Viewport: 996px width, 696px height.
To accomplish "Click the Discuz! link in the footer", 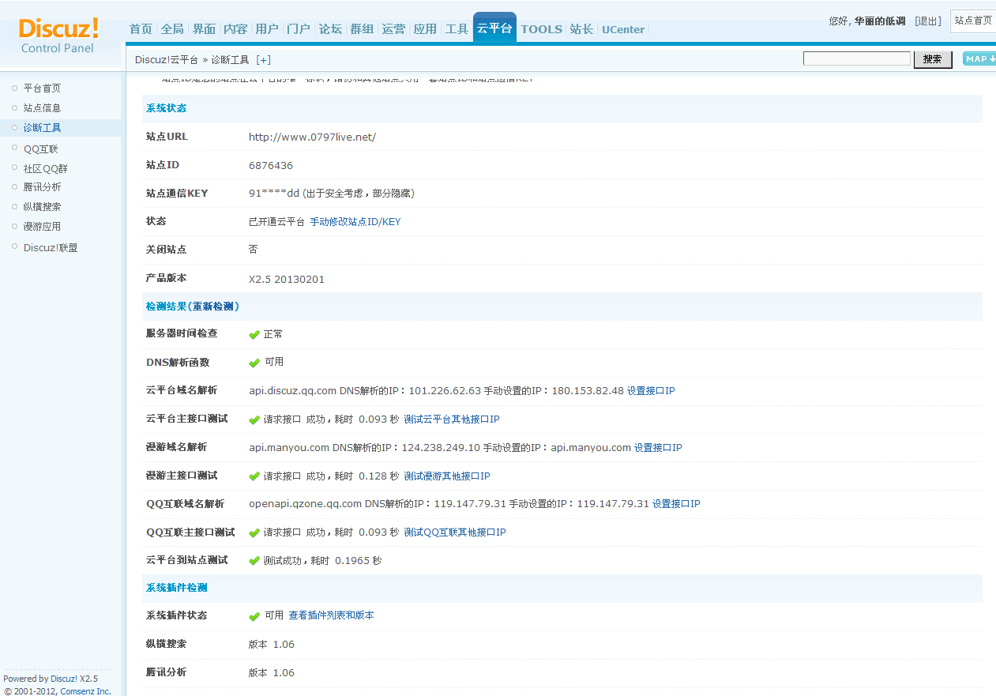I will [x=64, y=679].
